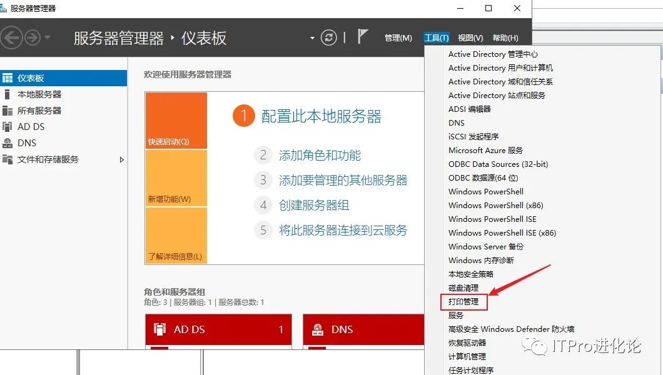
Task: Click the AD DS tile icon
Action: click(x=160, y=329)
